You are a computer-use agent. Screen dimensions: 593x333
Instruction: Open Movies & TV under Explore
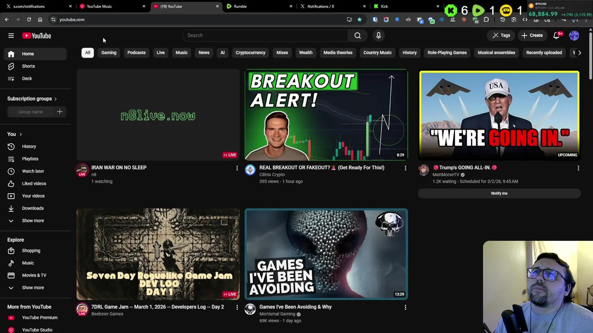[36, 275]
